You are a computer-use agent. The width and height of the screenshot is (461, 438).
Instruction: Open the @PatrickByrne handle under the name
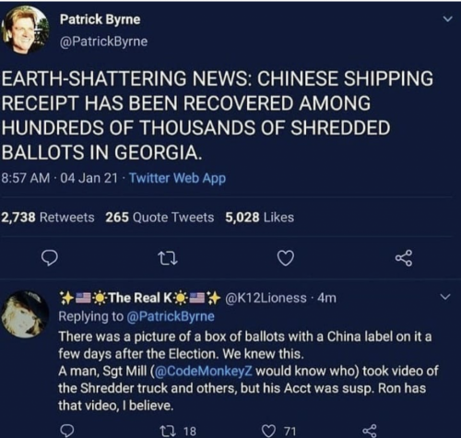click(x=103, y=41)
